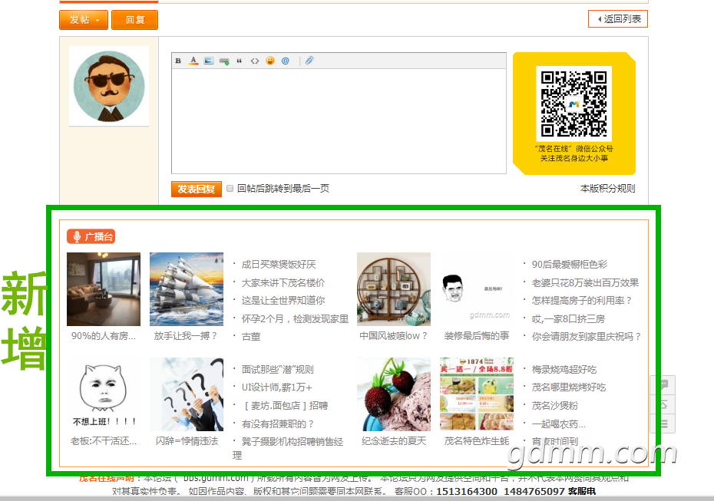The width and height of the screenshot is (714, 501).
Task: Open post 你会请朋友到家里庆祝吗?
Action: 587,337
